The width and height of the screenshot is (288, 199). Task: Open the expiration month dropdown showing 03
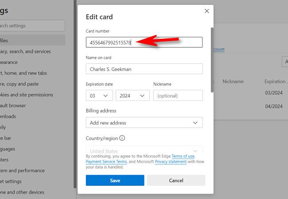point(99,95)
